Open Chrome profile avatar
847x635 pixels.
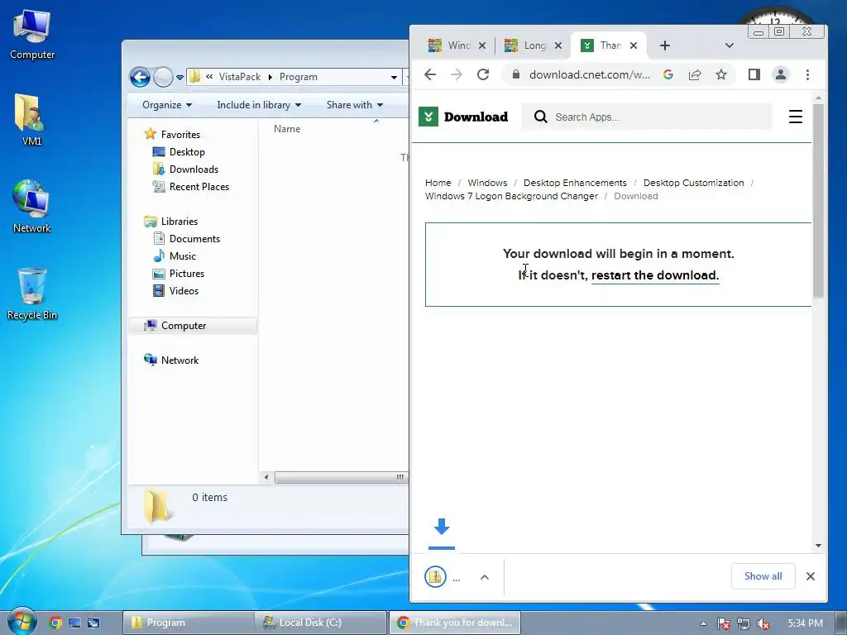point(781,74)
